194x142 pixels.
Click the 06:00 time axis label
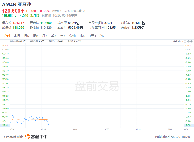coord(75,129)
